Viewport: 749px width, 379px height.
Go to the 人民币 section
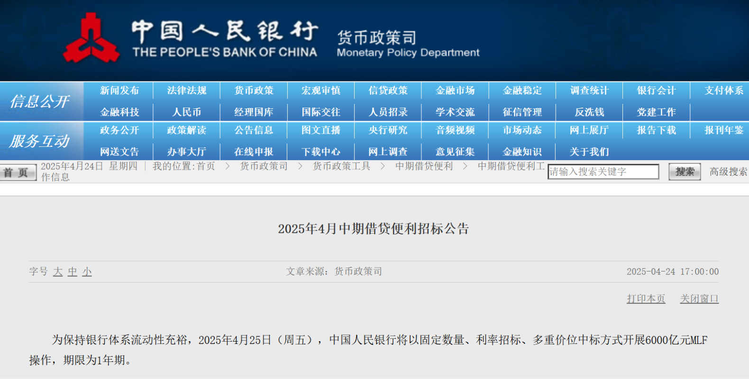[x=186, y=112]
